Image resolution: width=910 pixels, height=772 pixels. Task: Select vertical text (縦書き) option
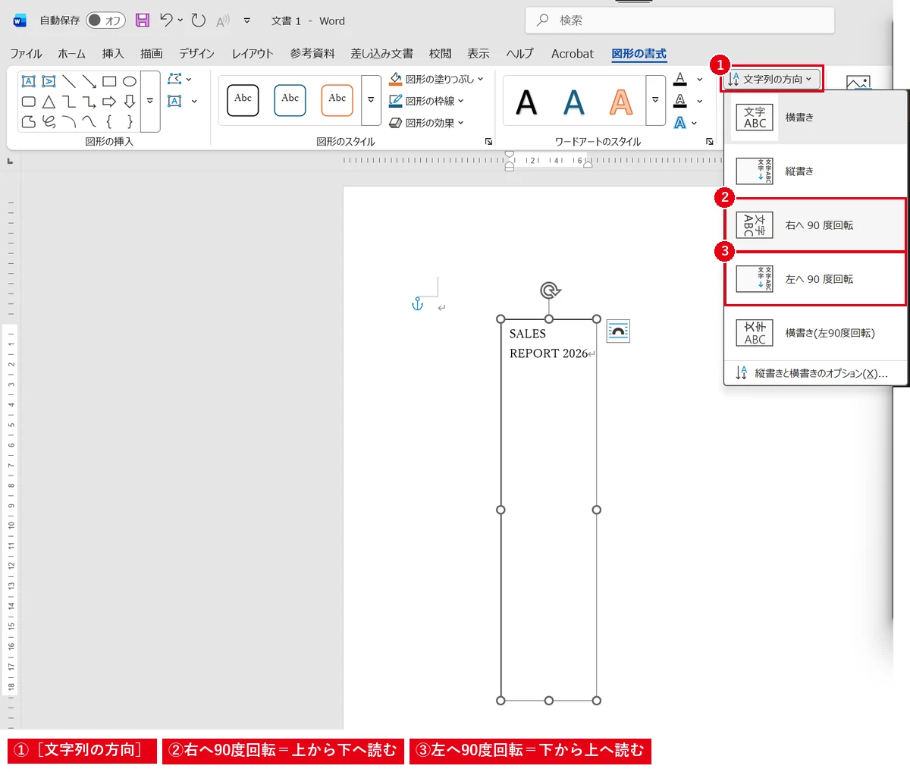(x=816, y=171)
